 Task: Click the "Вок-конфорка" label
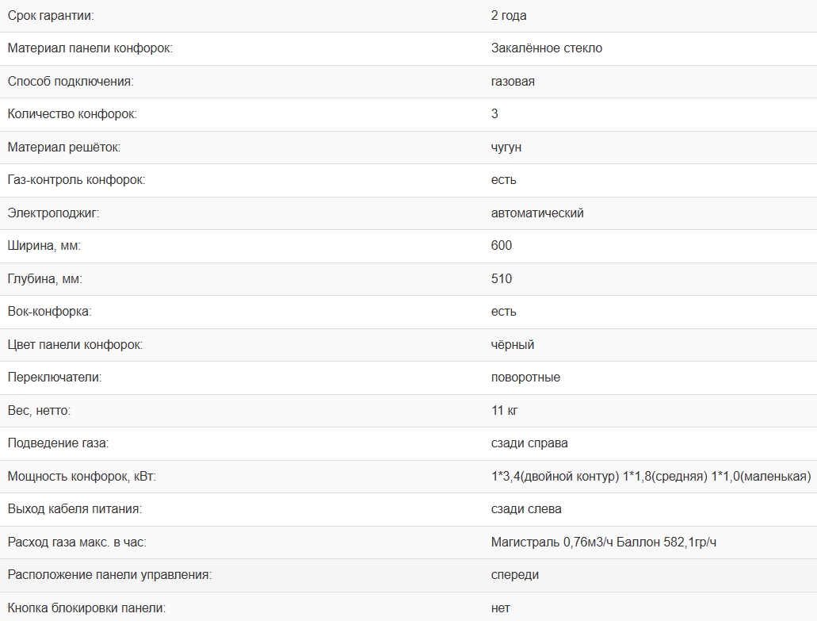pos(49,312)
